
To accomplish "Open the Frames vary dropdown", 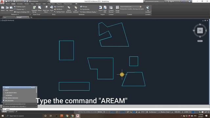I will pos(20,9).
